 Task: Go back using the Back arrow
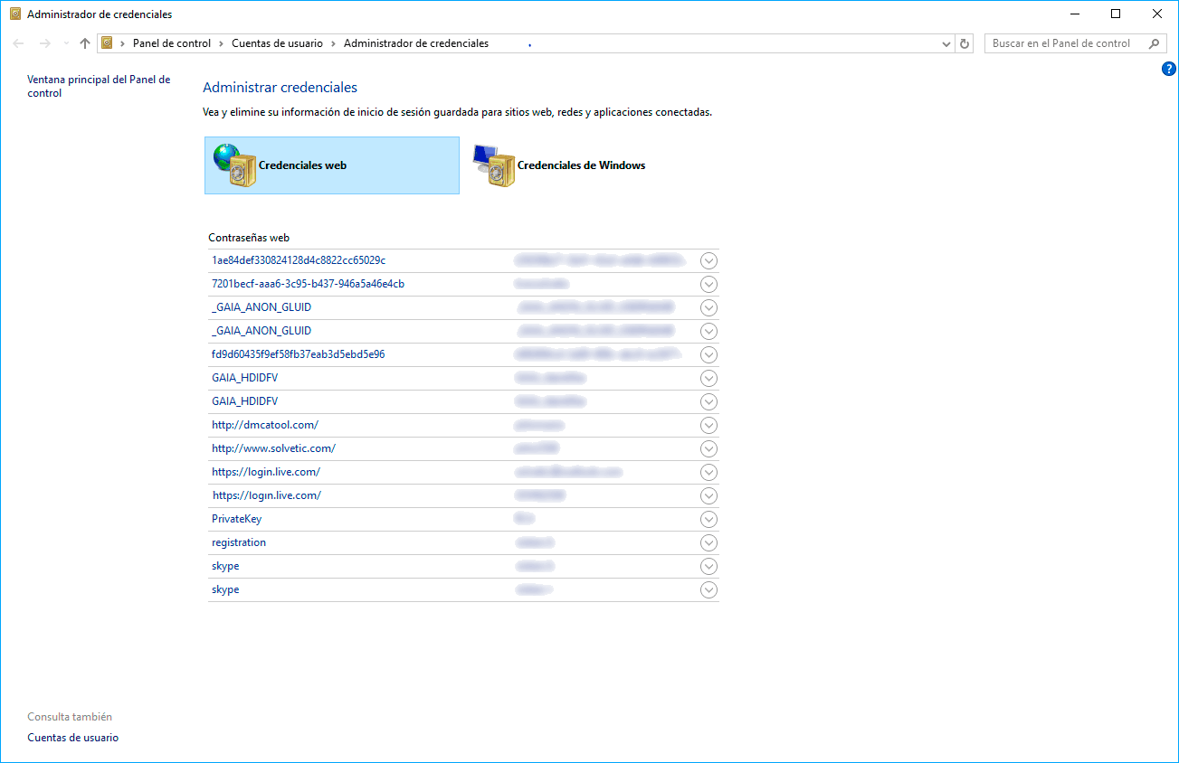click(19, 43)
